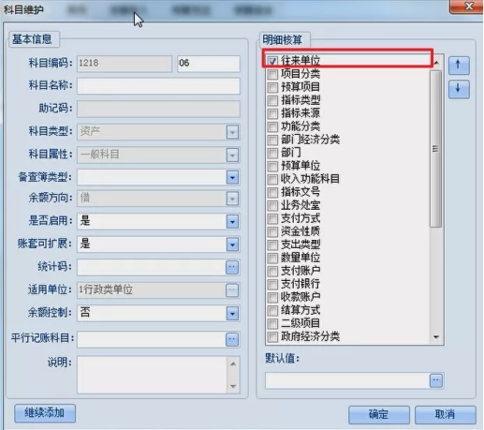The width and height of the screenshot is (484, 430).
Task: Check the 项目分类 checkbox
Action: click(272, 74)
